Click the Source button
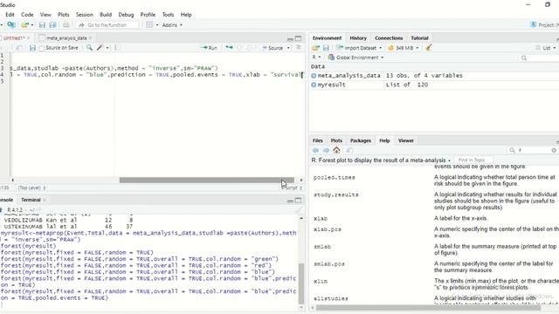The width and height of the screenshot is (559, 314). [272, 48]
